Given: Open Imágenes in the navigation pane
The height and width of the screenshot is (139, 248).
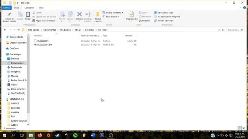Looking at the screenshot, I should coord(15,72).
